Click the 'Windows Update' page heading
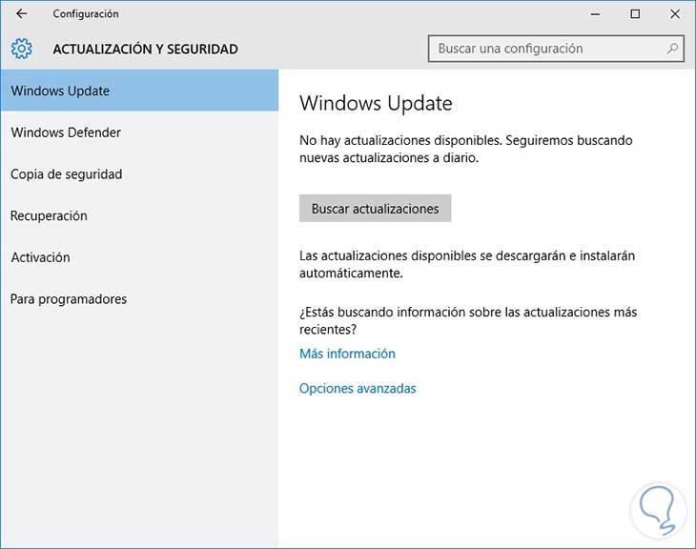696x549 pixels. pos(376,103)
